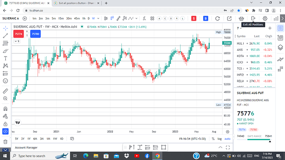Select the brush drawing tool
The width and height of the screenshot is (285, 160).
click(x=5, y=51)
